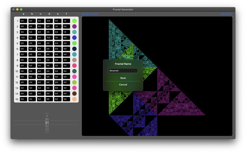Edit row 4 column a field (-0.5)
Viewport: 246px width, 153px height.
tap(23, 38)
